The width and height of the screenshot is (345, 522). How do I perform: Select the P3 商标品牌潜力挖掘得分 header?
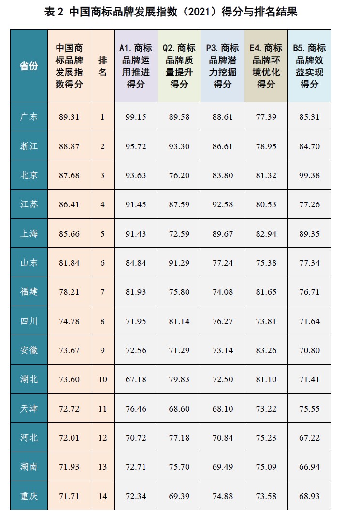coord(222,66)
